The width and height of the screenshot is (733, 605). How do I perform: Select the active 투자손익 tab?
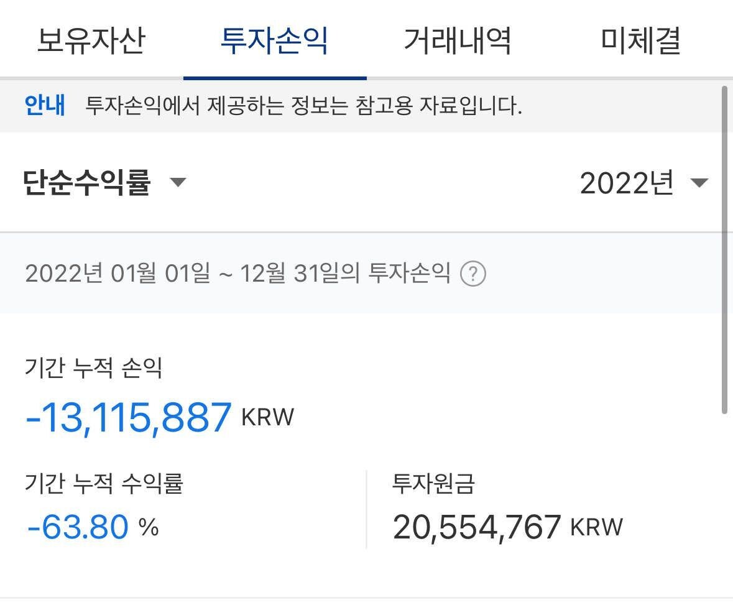click(x=274, y=40)
